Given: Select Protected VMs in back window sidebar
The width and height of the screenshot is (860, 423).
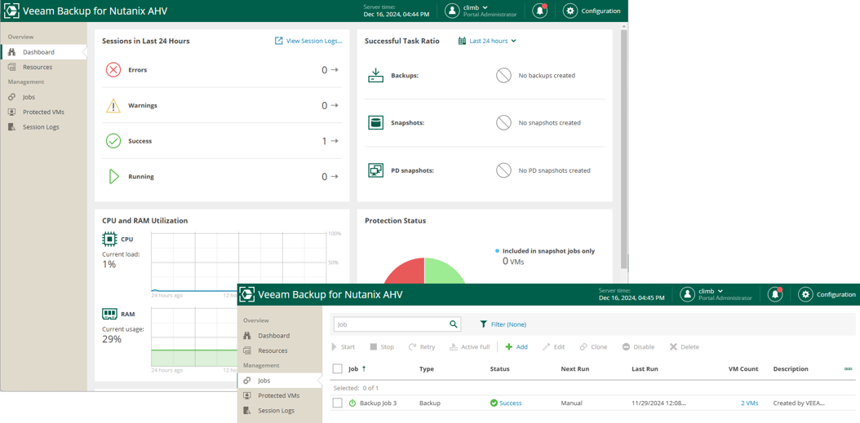Looking at the screenshot, I should (x=43, y=112).
